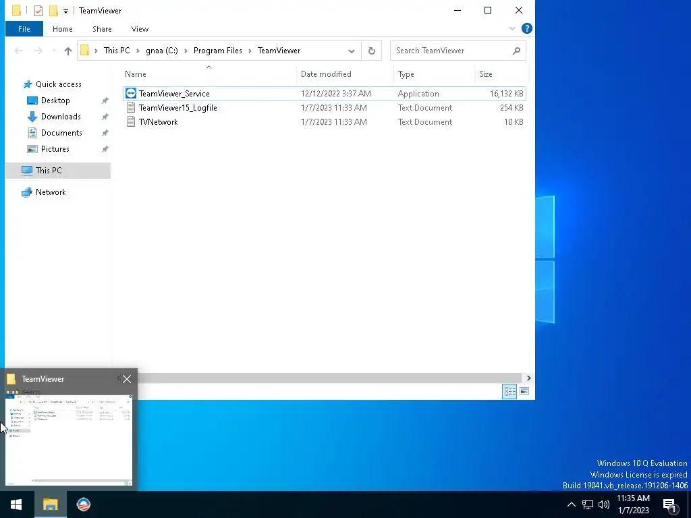
Task: Open Pictures in navigation pane
Action: pos(55,149)
